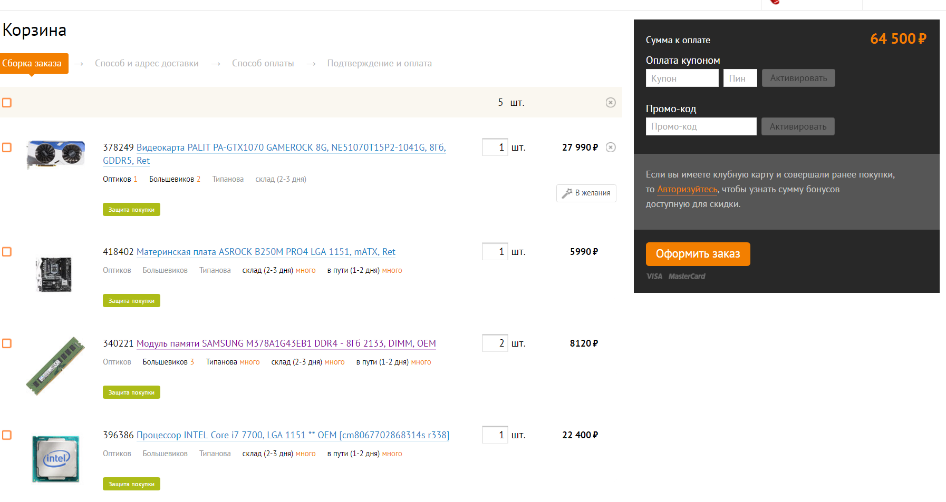This screenshot has height=502, width=946.
Task: View the SAMSUNG memory module thumbnail
Action: (55, 366)
